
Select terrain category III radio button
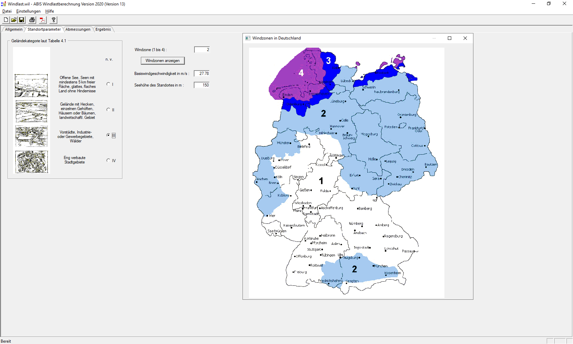click(108, 135)
